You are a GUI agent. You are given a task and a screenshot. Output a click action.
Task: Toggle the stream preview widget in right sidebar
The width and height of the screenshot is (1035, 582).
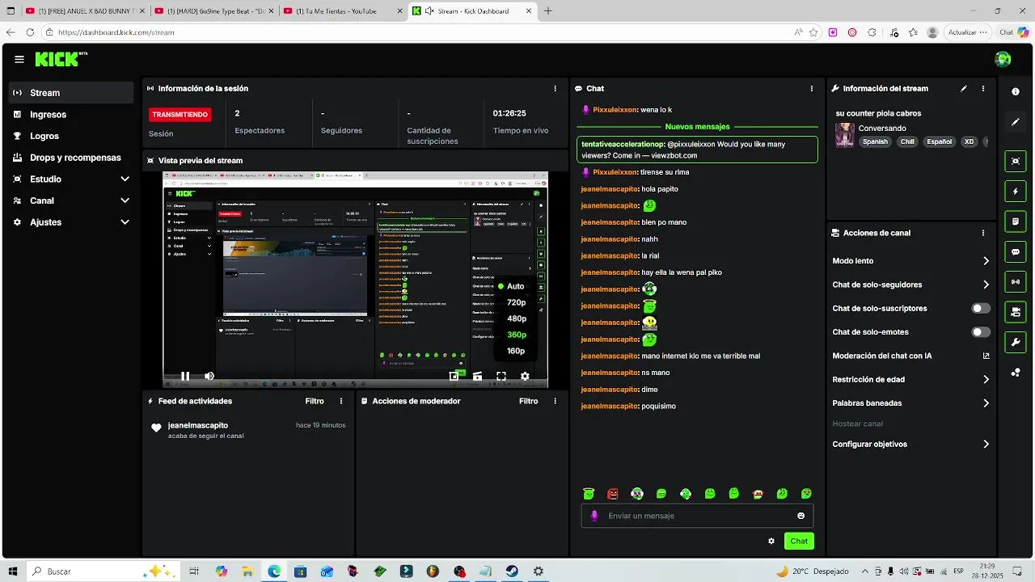[x=1016, y=161]
